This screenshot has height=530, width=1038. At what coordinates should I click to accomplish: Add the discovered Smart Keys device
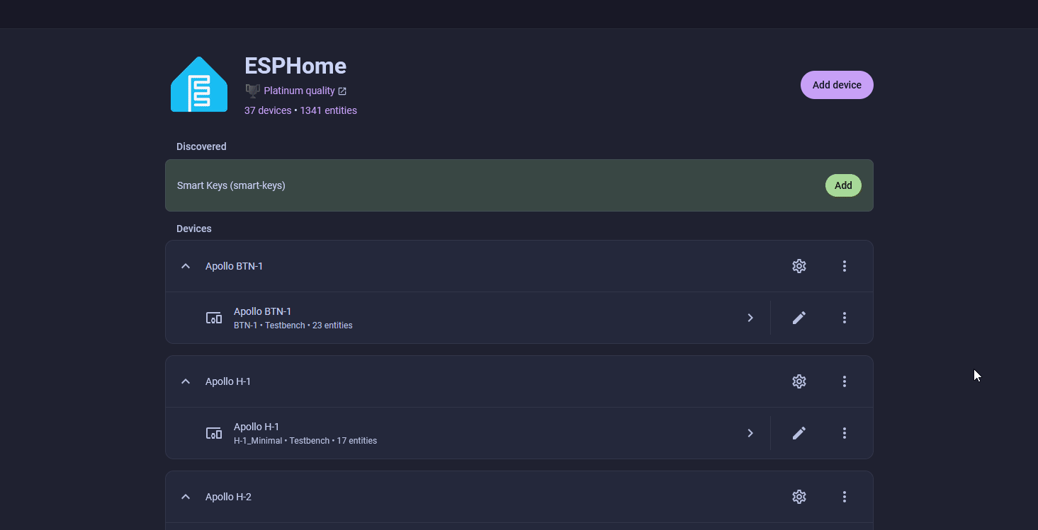(x=843, y=185)
